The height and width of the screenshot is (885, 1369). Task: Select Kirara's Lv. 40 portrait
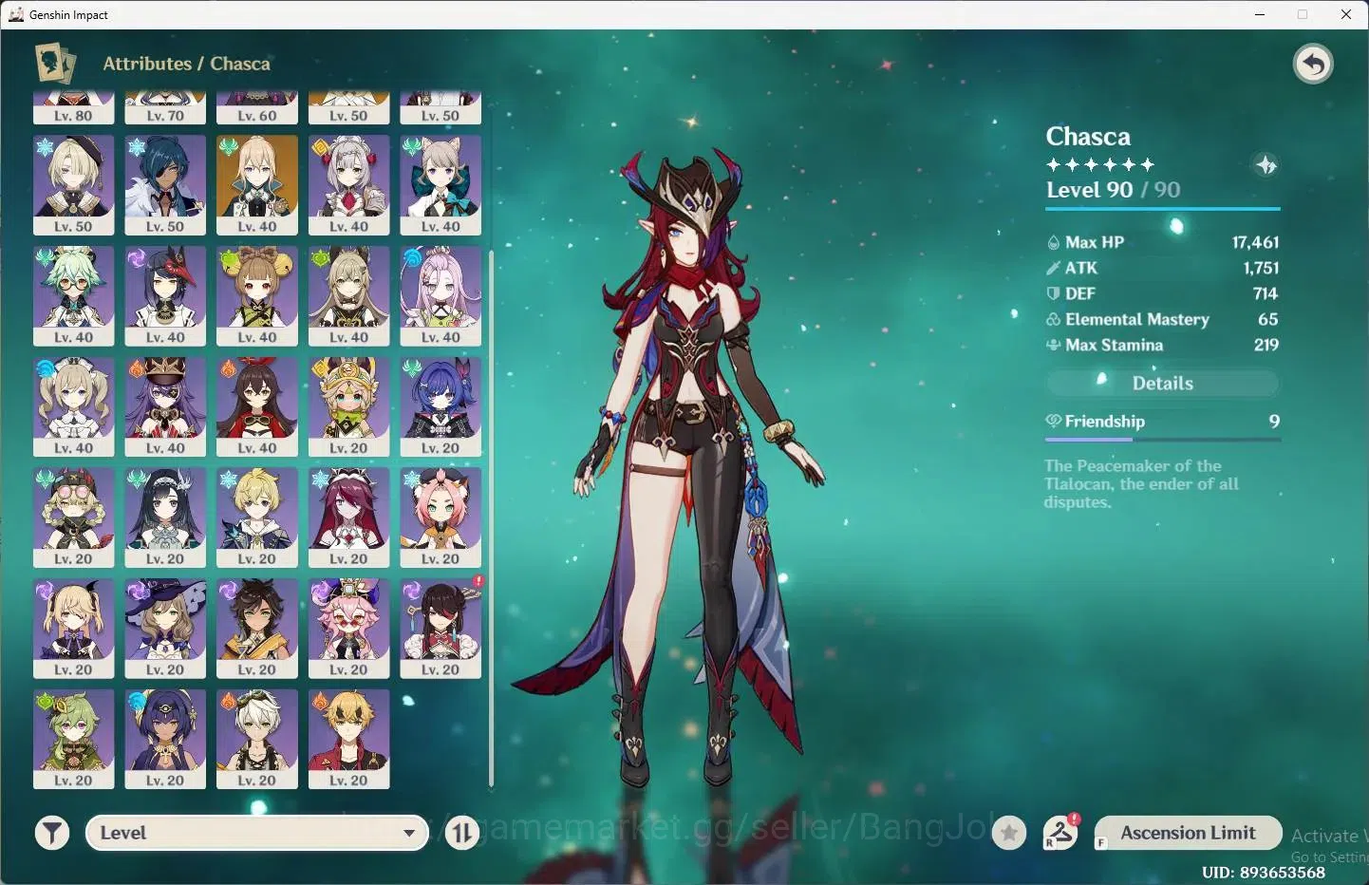[x=348, y=296]
